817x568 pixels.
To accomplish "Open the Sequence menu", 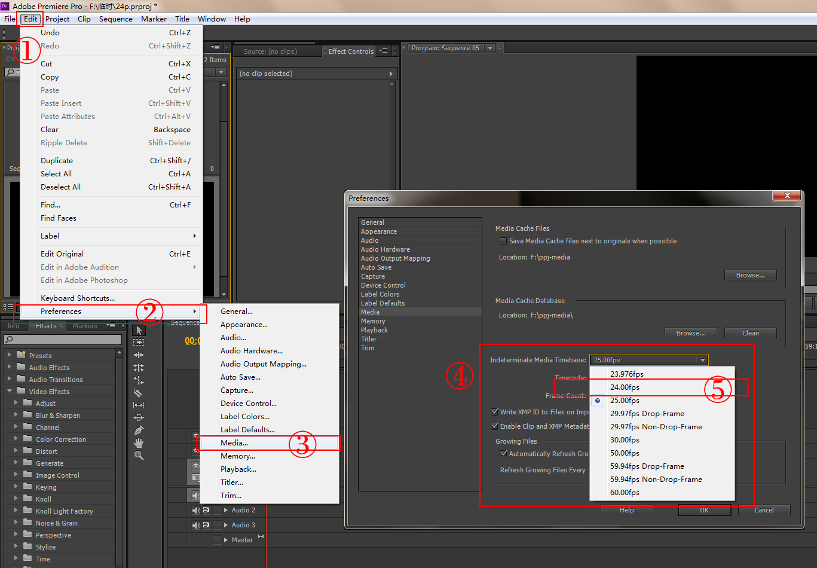I will (116, 19).
